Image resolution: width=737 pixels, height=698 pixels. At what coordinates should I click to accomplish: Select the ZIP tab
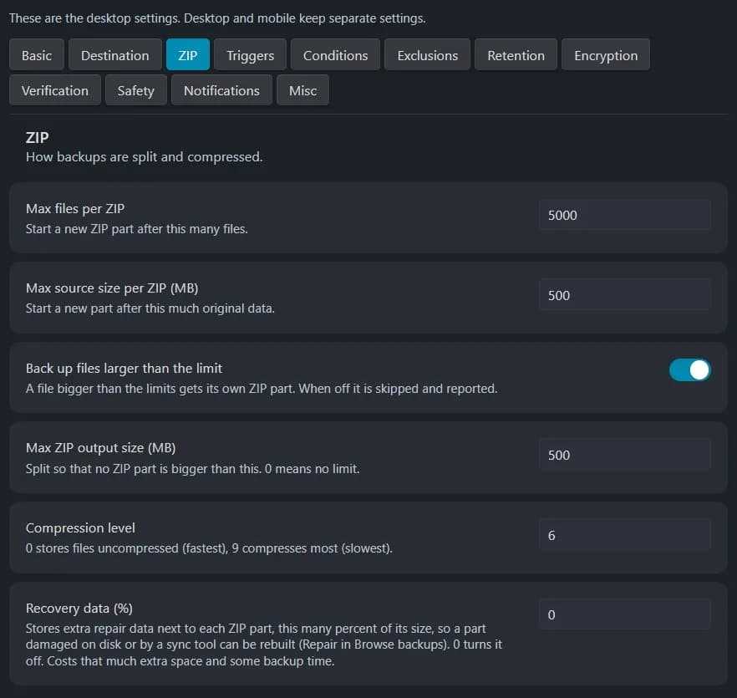pos(187,55)
